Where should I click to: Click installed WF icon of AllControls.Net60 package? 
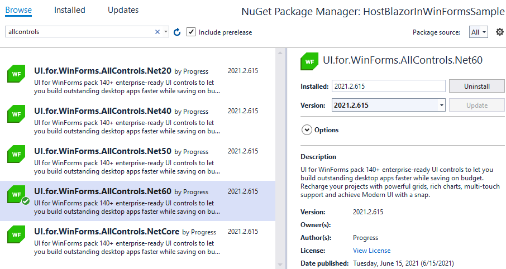tap(16, 194)
